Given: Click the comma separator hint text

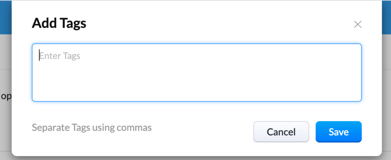Looking at the screenshot, I should [x=92, y=128].
